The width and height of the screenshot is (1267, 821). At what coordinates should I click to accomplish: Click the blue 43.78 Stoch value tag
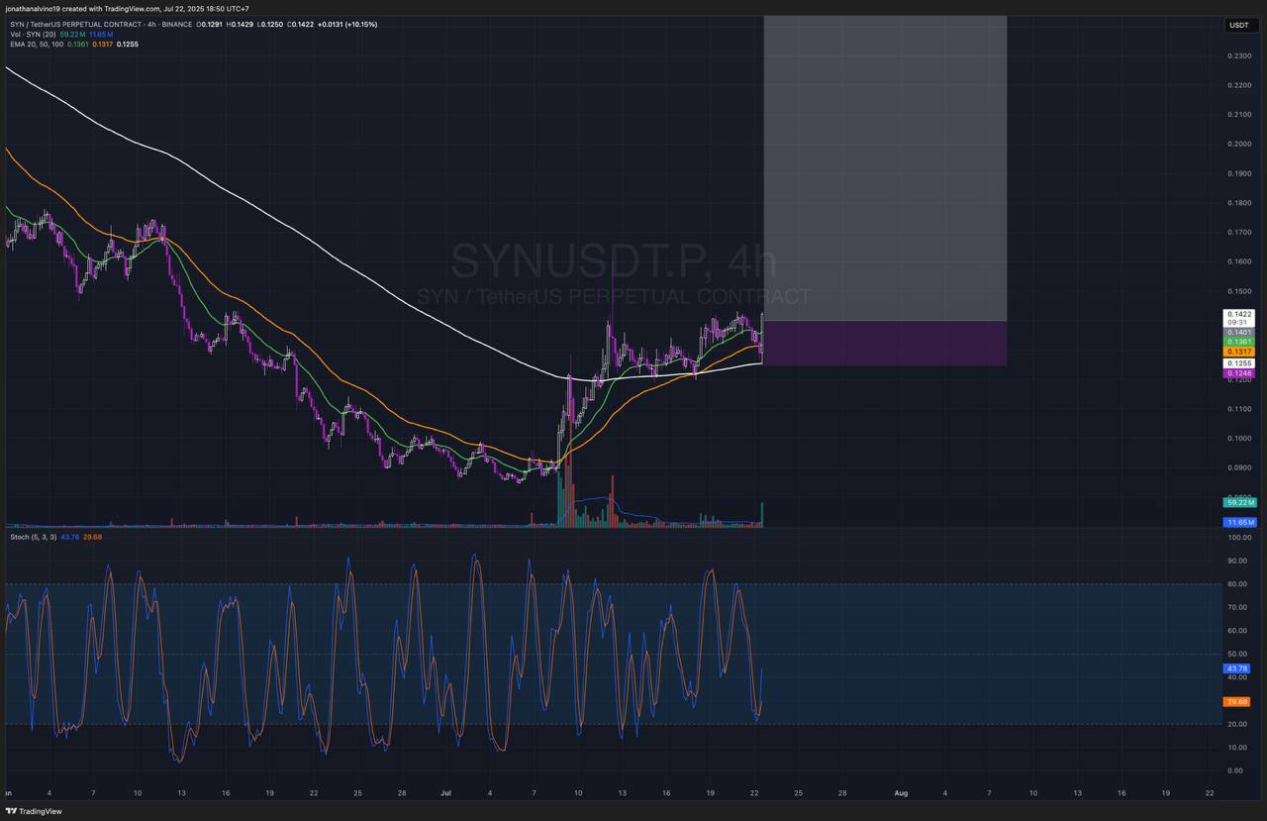(1237, 668)
